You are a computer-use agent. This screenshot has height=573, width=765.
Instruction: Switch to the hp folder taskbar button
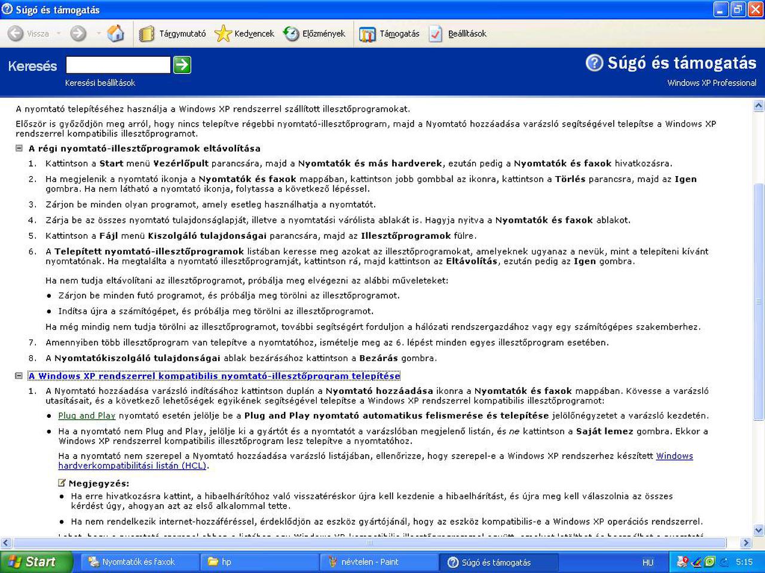pos(261,562)
